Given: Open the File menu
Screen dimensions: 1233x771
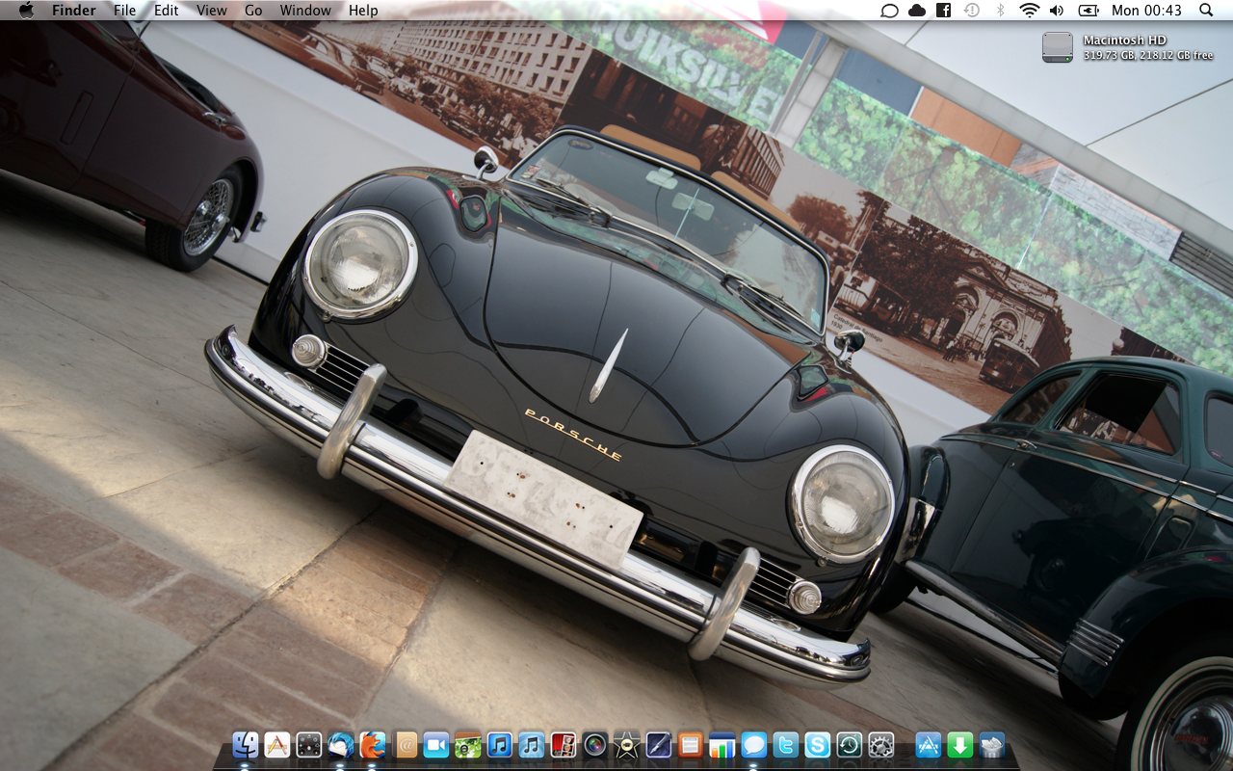Looking at the screenshot, I should 124,11.
